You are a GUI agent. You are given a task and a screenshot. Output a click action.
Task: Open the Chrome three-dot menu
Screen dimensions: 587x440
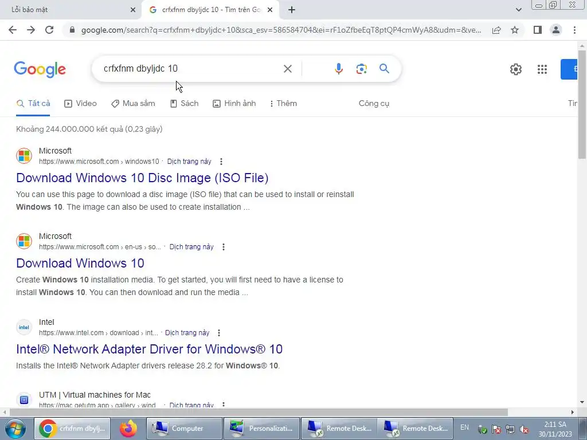point(574,30)
